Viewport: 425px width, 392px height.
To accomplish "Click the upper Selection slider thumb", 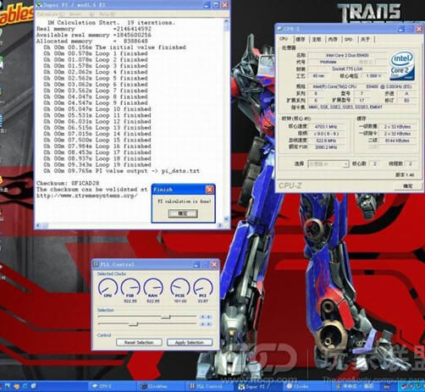I will coord(166,317).
